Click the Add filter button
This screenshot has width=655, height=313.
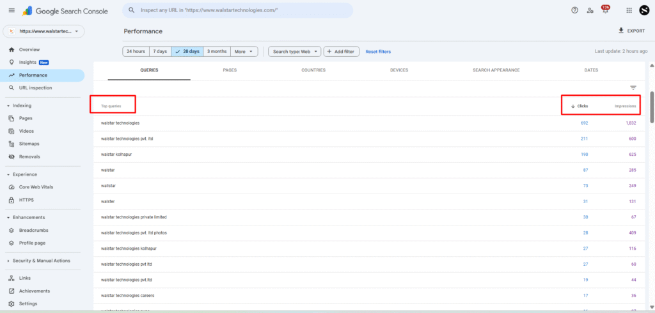pos(342,51)
